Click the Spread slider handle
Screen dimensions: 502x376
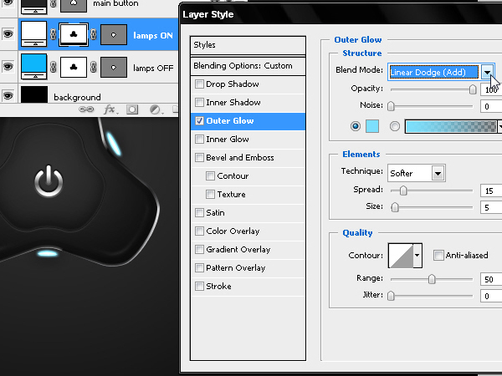coord(403,191)
